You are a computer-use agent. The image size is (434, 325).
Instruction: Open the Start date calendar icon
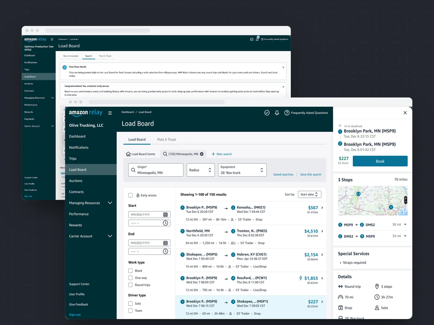coord(165,214)
